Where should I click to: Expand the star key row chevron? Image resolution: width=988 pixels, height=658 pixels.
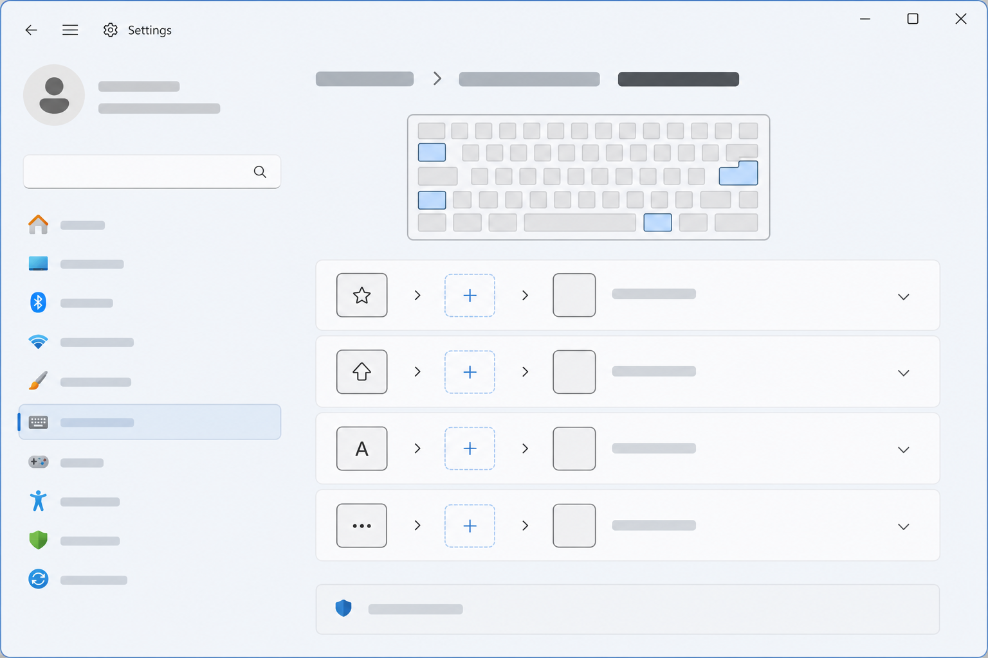point(903,296)
